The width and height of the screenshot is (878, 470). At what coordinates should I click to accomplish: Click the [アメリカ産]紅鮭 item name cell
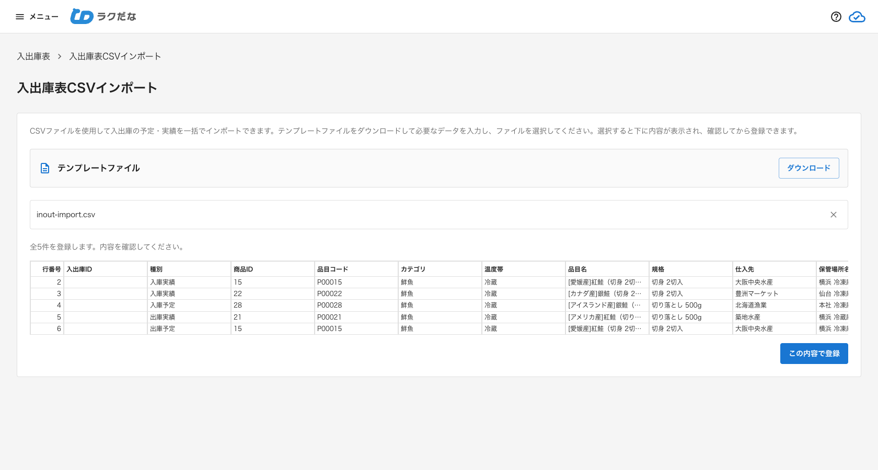pos(607,317)
